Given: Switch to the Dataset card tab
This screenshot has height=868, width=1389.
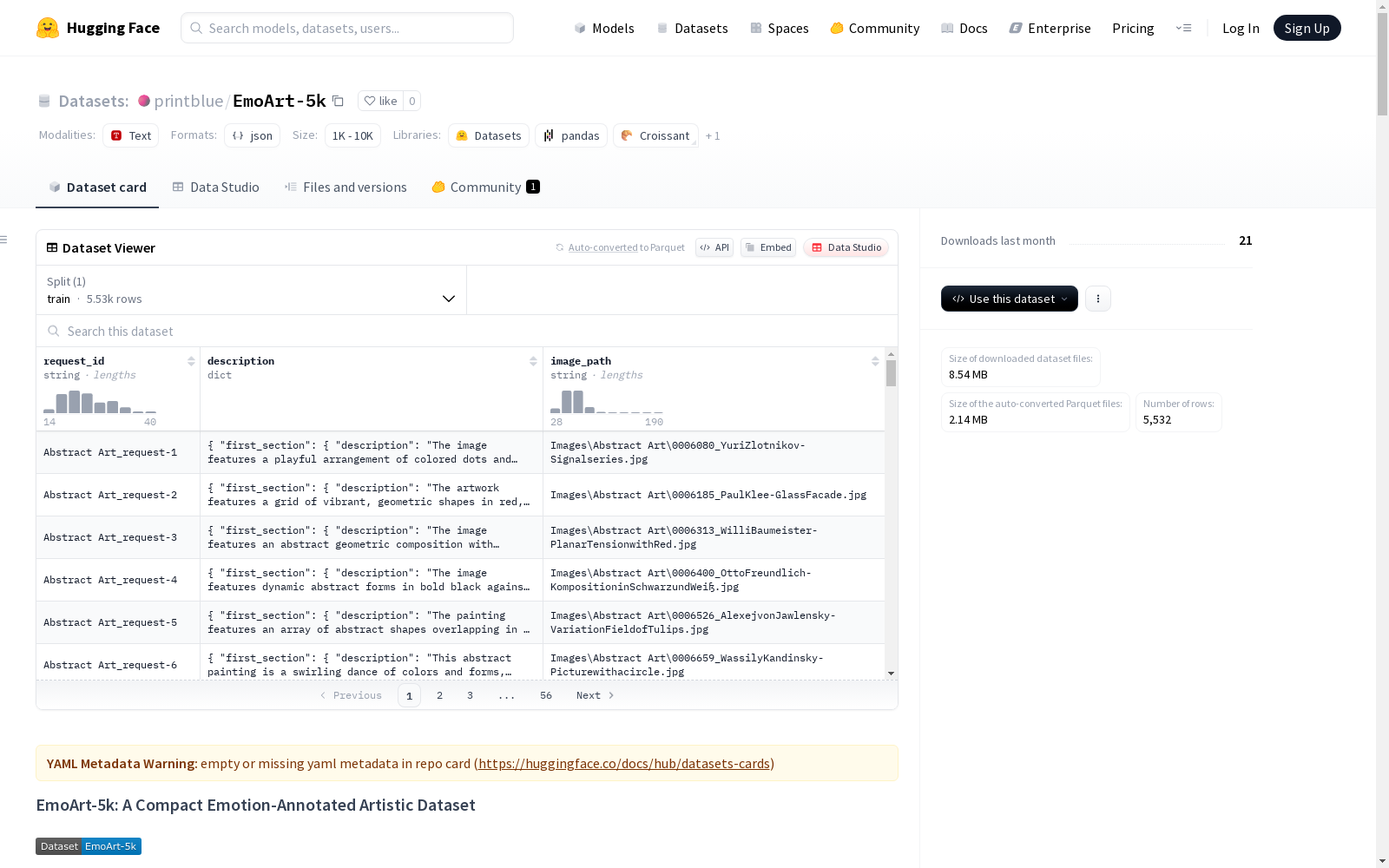Looking at the screenshot, I should [97, 187].
